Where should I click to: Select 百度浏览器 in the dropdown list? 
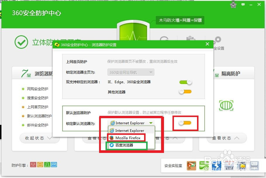point(131,145)
